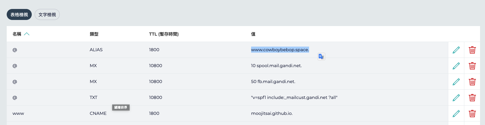
Task: Edit the TXT spf1 record
Action: click(x=456, y=98)
